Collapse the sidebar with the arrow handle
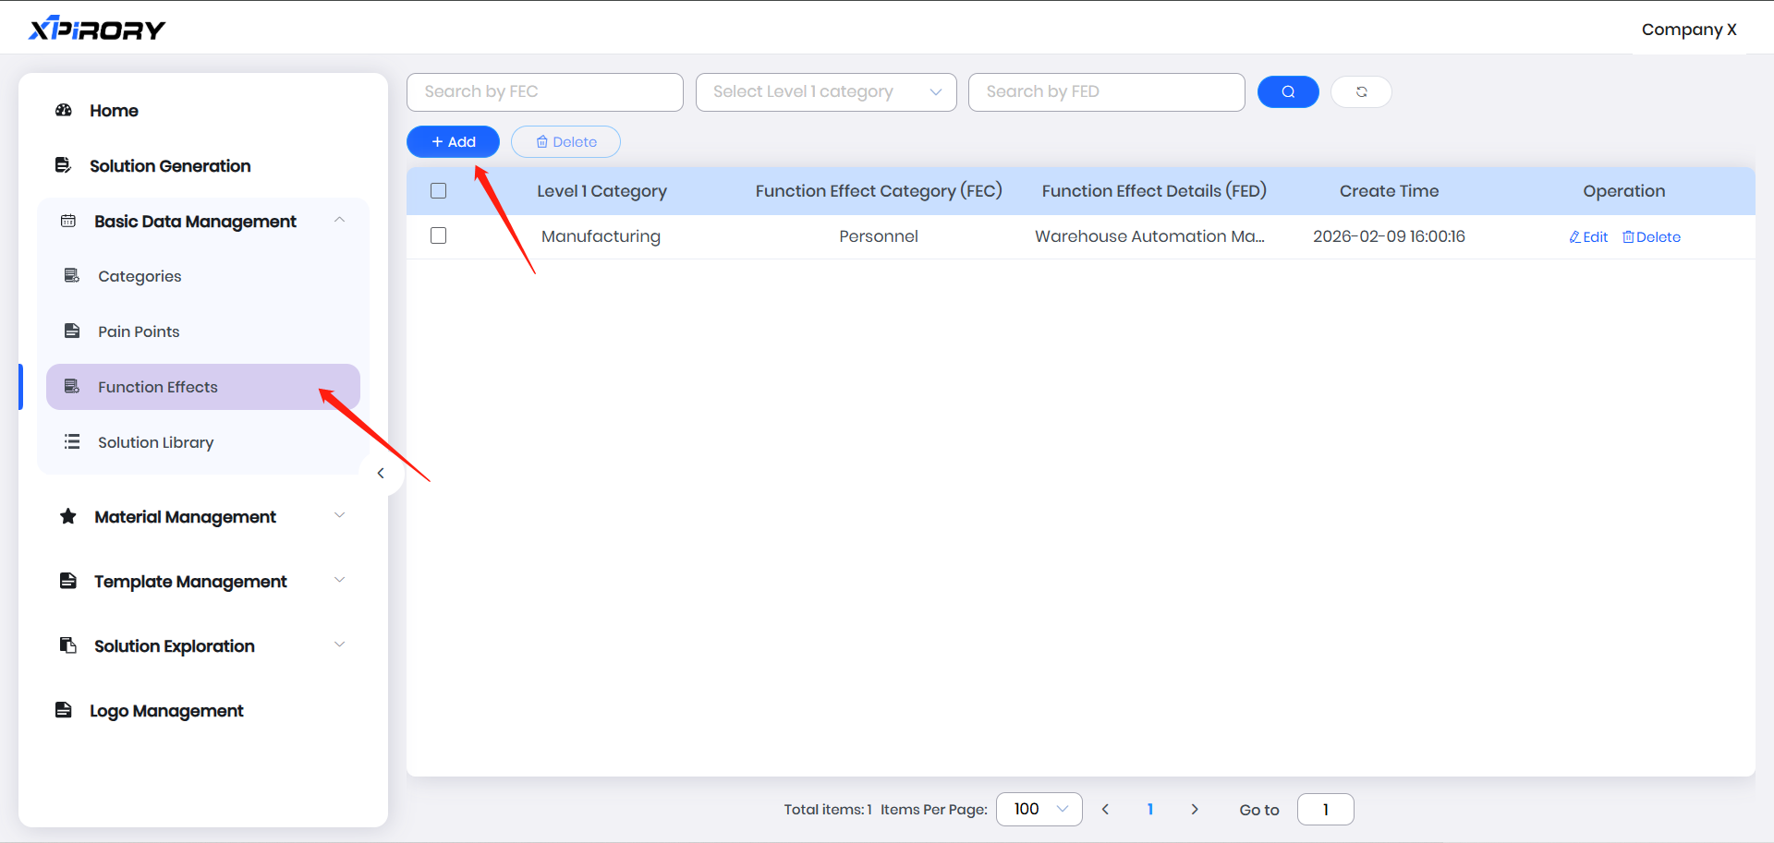This screenshot has height=843, width=1774. click(x=381, y=473)
